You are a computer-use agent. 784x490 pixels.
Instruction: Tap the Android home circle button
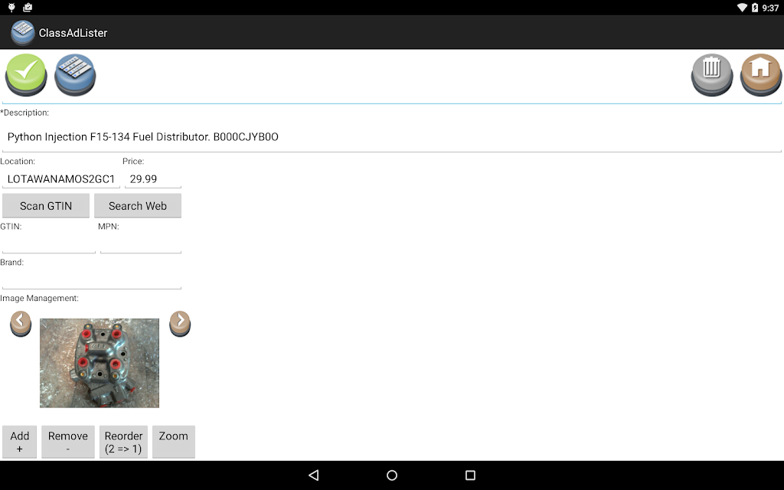[392, 475]
